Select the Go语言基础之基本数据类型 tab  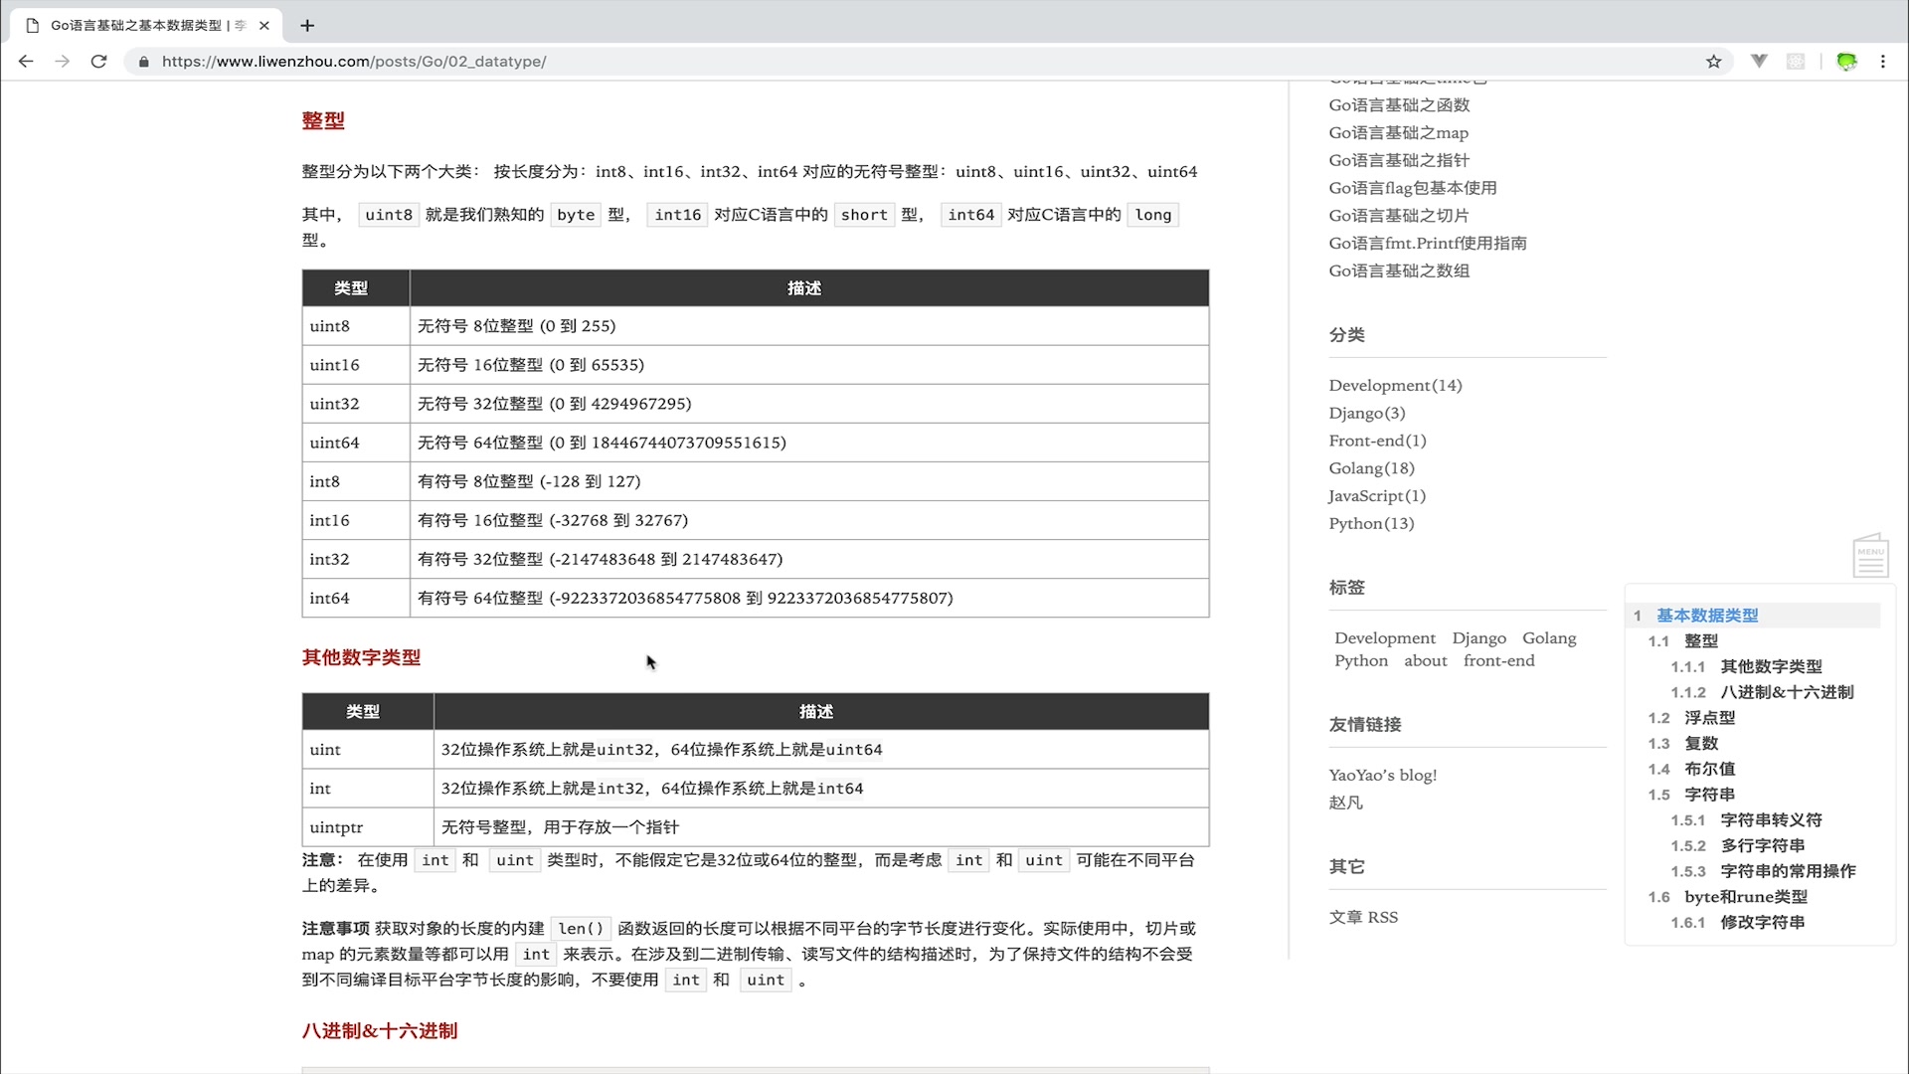click(x=139, y=25)
